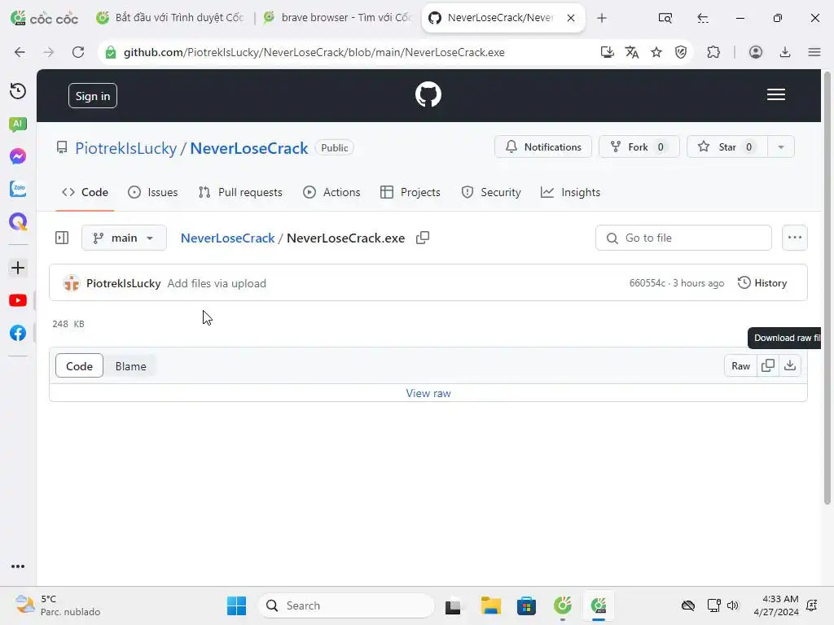The height and width of the screenshot is (625, 834).
Task: Open Facebook from the sidebar
Action: click(x=18, y=333)
